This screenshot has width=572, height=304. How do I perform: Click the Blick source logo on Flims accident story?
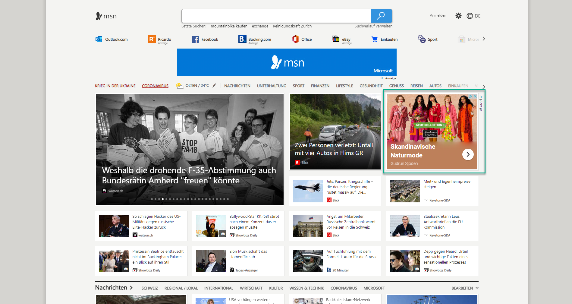click(x=297, y=162)
